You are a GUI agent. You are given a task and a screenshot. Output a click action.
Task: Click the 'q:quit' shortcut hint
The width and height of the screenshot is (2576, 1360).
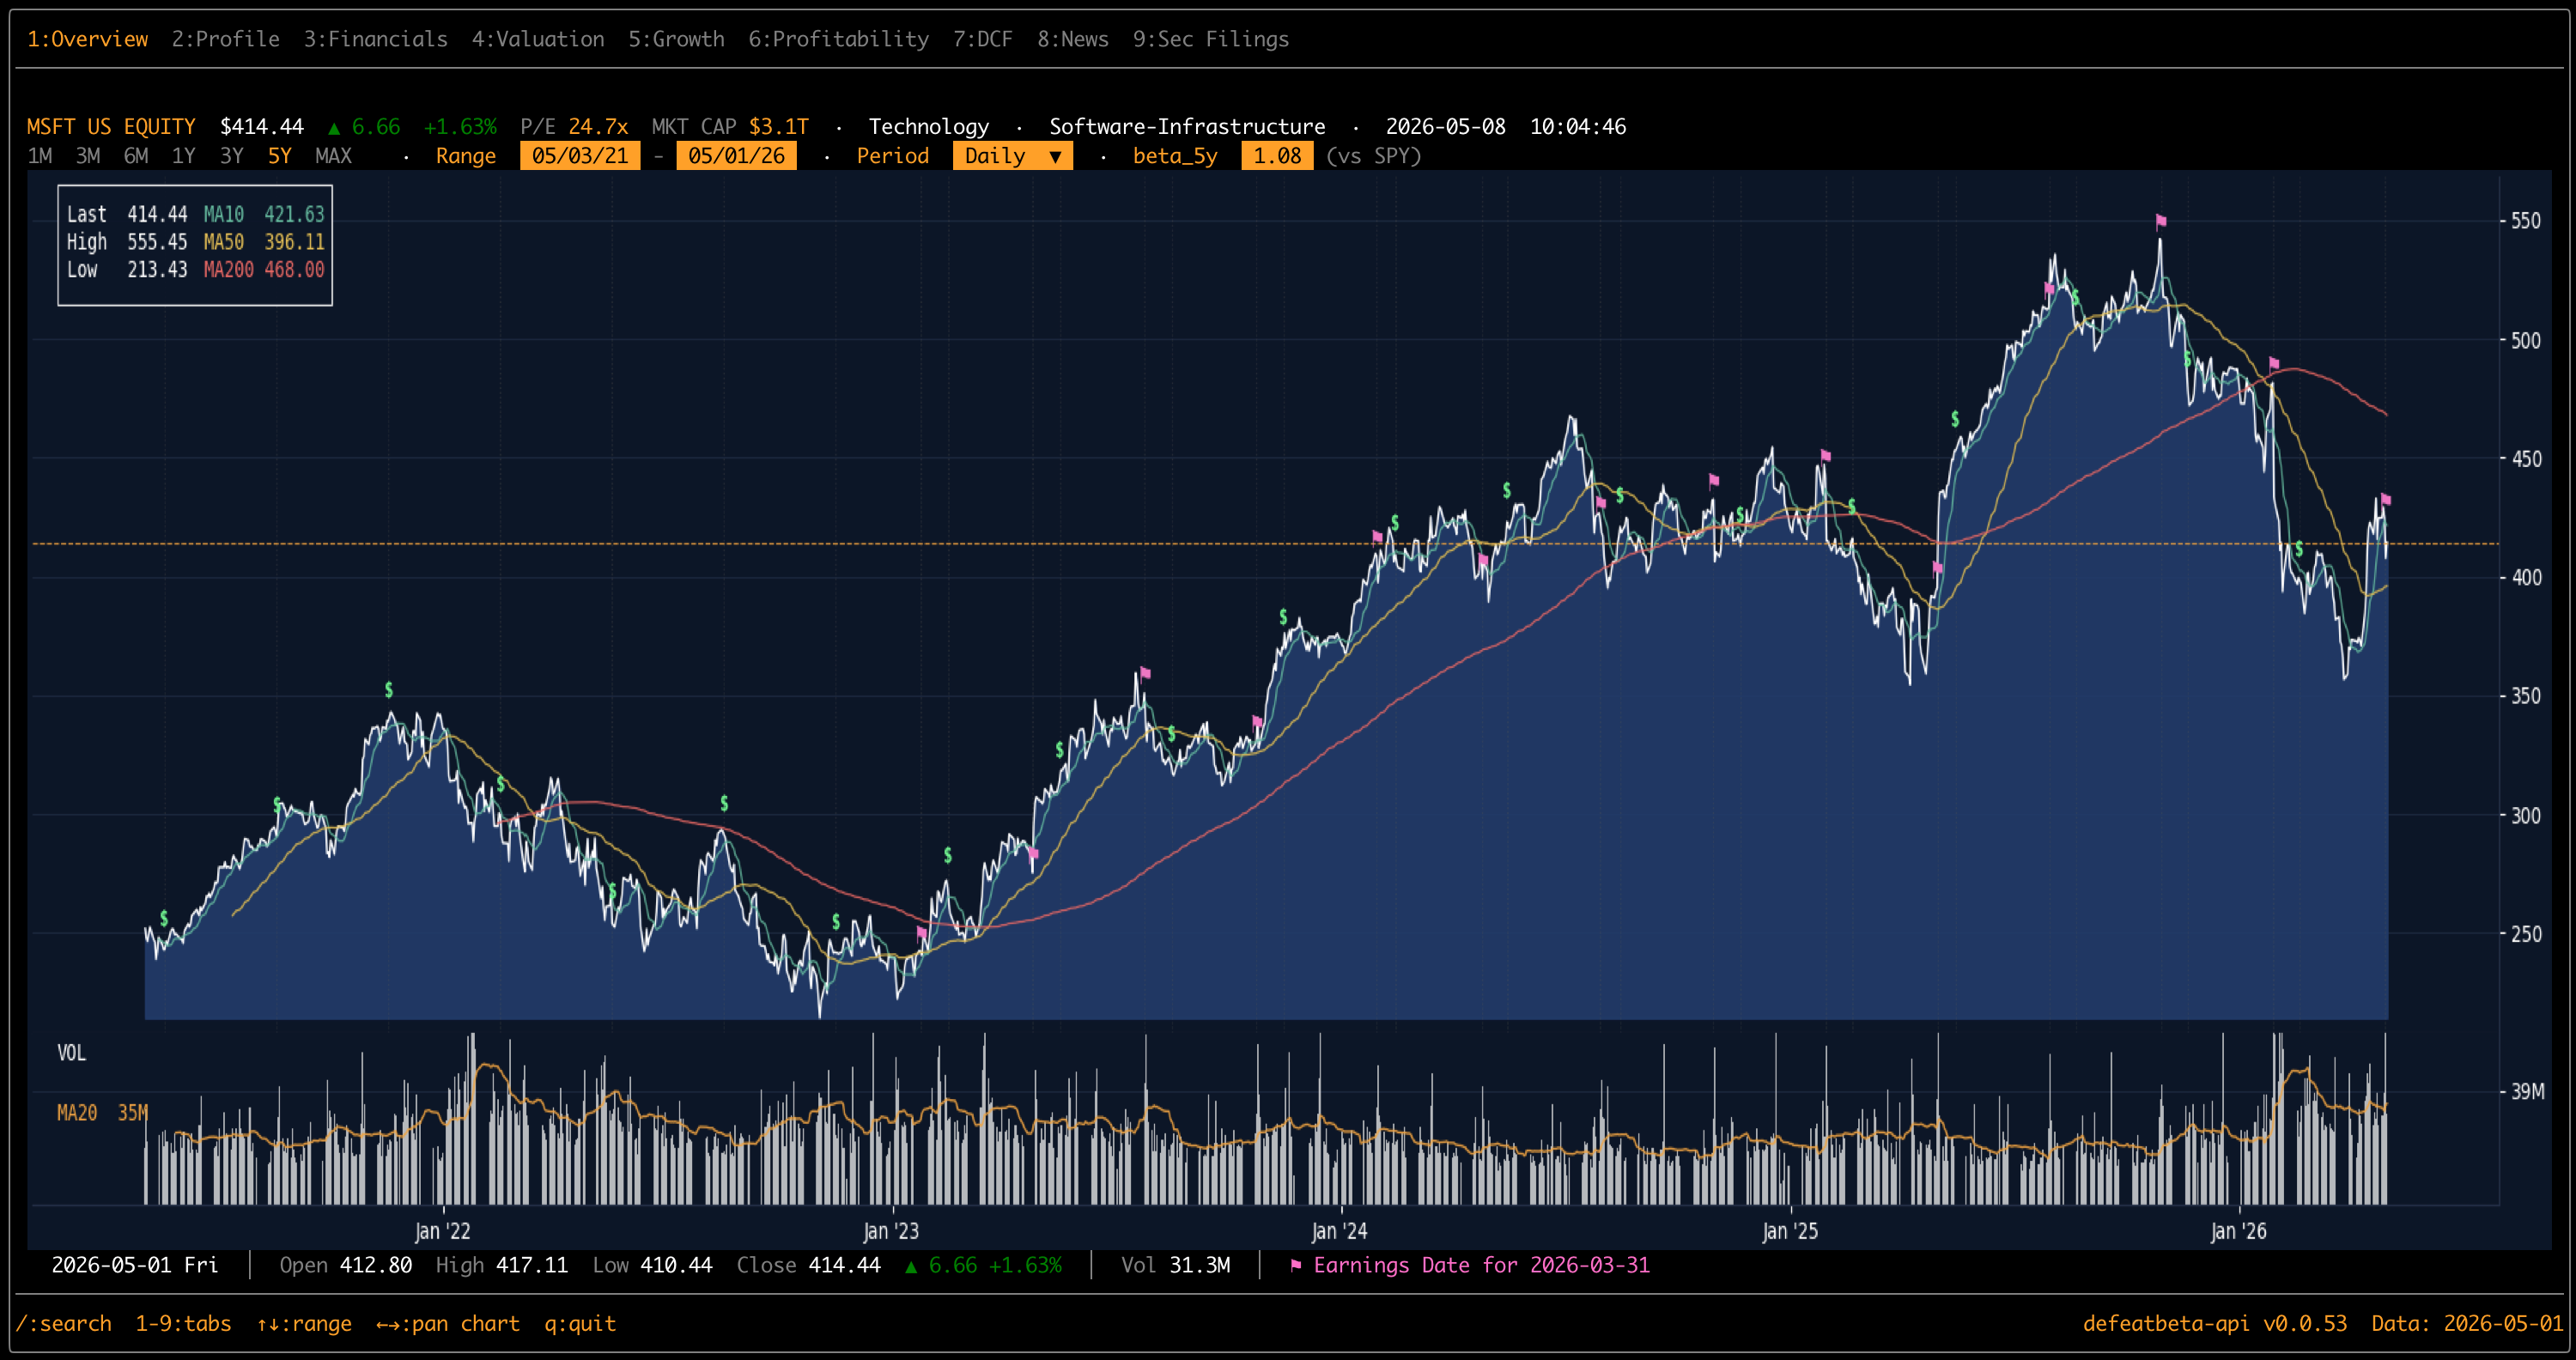[580, 1323]
